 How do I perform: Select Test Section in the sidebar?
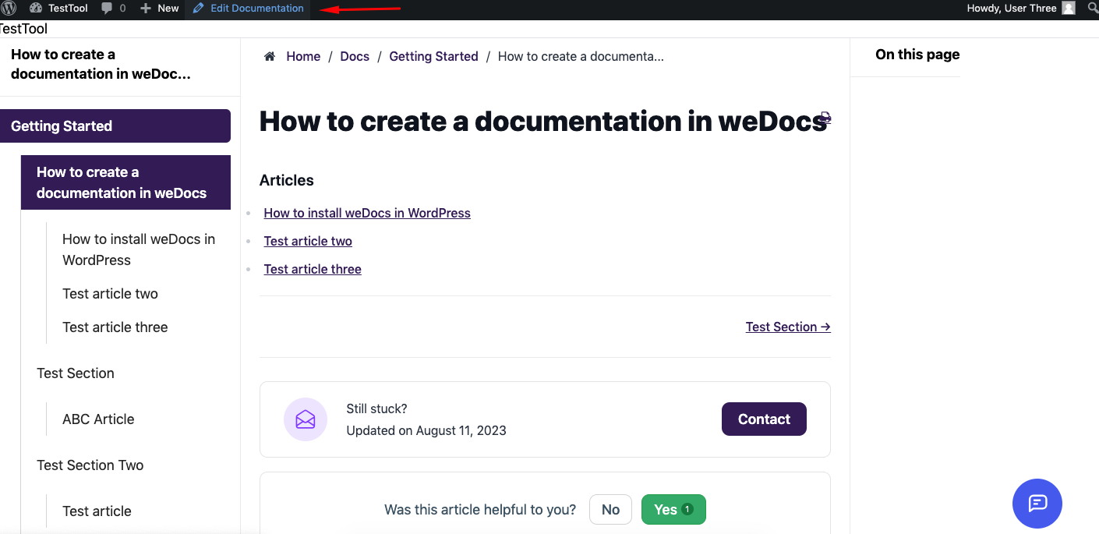(76, 373)
